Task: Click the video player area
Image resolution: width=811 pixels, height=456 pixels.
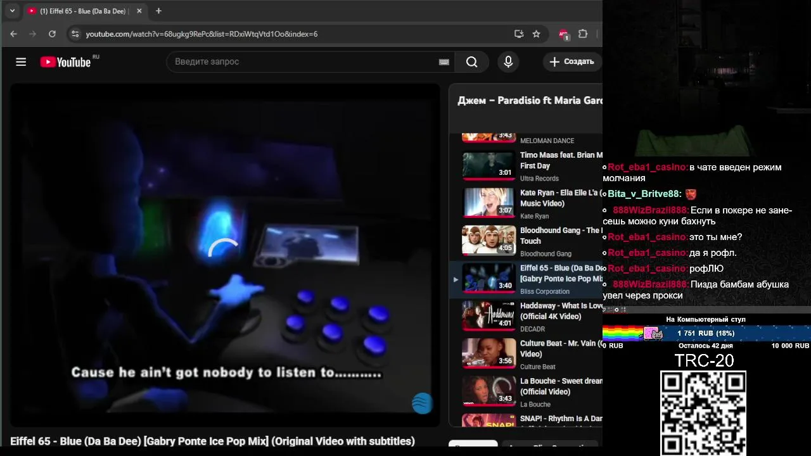Action: click(225, 255)
